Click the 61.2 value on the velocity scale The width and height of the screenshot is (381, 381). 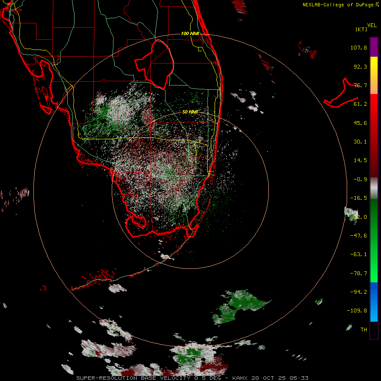coord(360,104)
